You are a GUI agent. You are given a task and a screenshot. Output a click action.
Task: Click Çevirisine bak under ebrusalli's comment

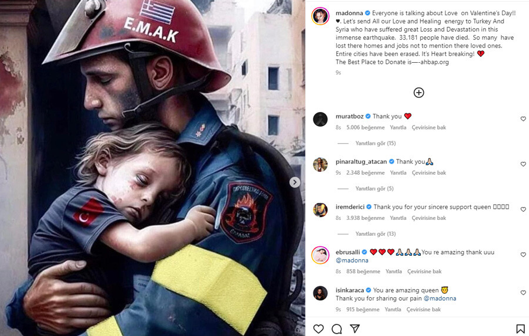[x=424, y=271]
